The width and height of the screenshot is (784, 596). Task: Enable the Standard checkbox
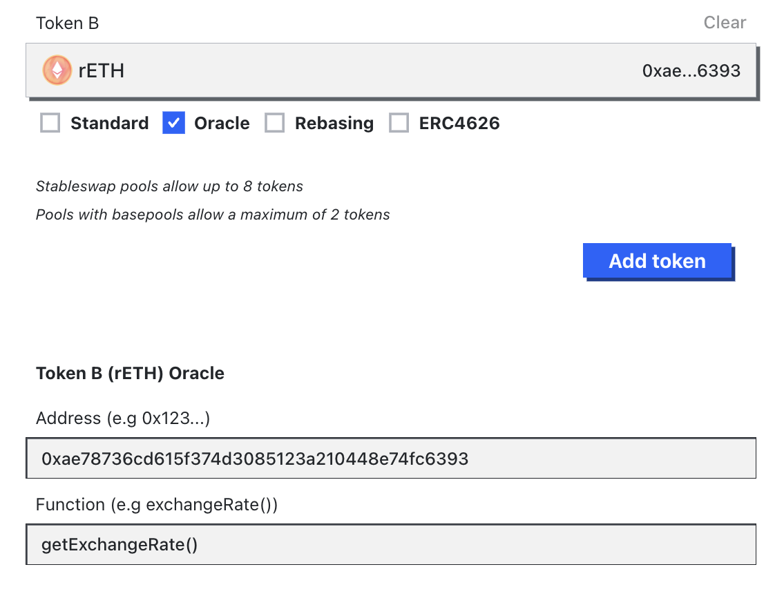[x=50, y=123]
